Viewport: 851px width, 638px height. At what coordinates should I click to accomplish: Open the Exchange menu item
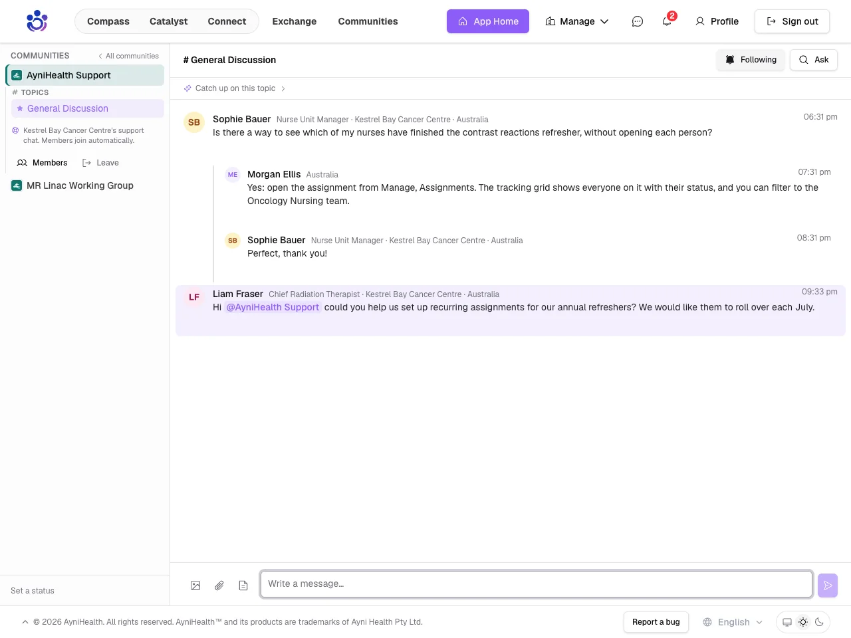[295, 21]
